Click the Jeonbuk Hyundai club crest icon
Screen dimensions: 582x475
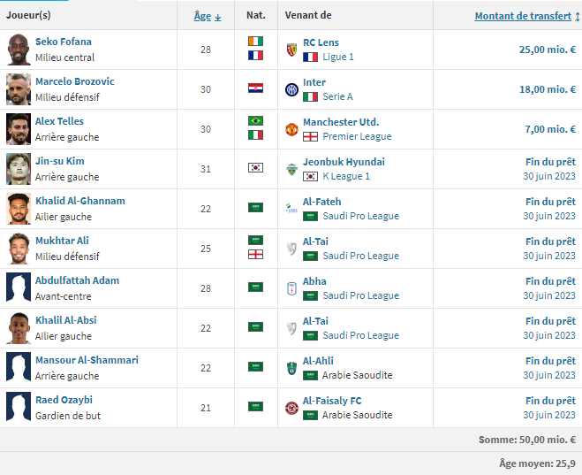[x=291, y=169]
